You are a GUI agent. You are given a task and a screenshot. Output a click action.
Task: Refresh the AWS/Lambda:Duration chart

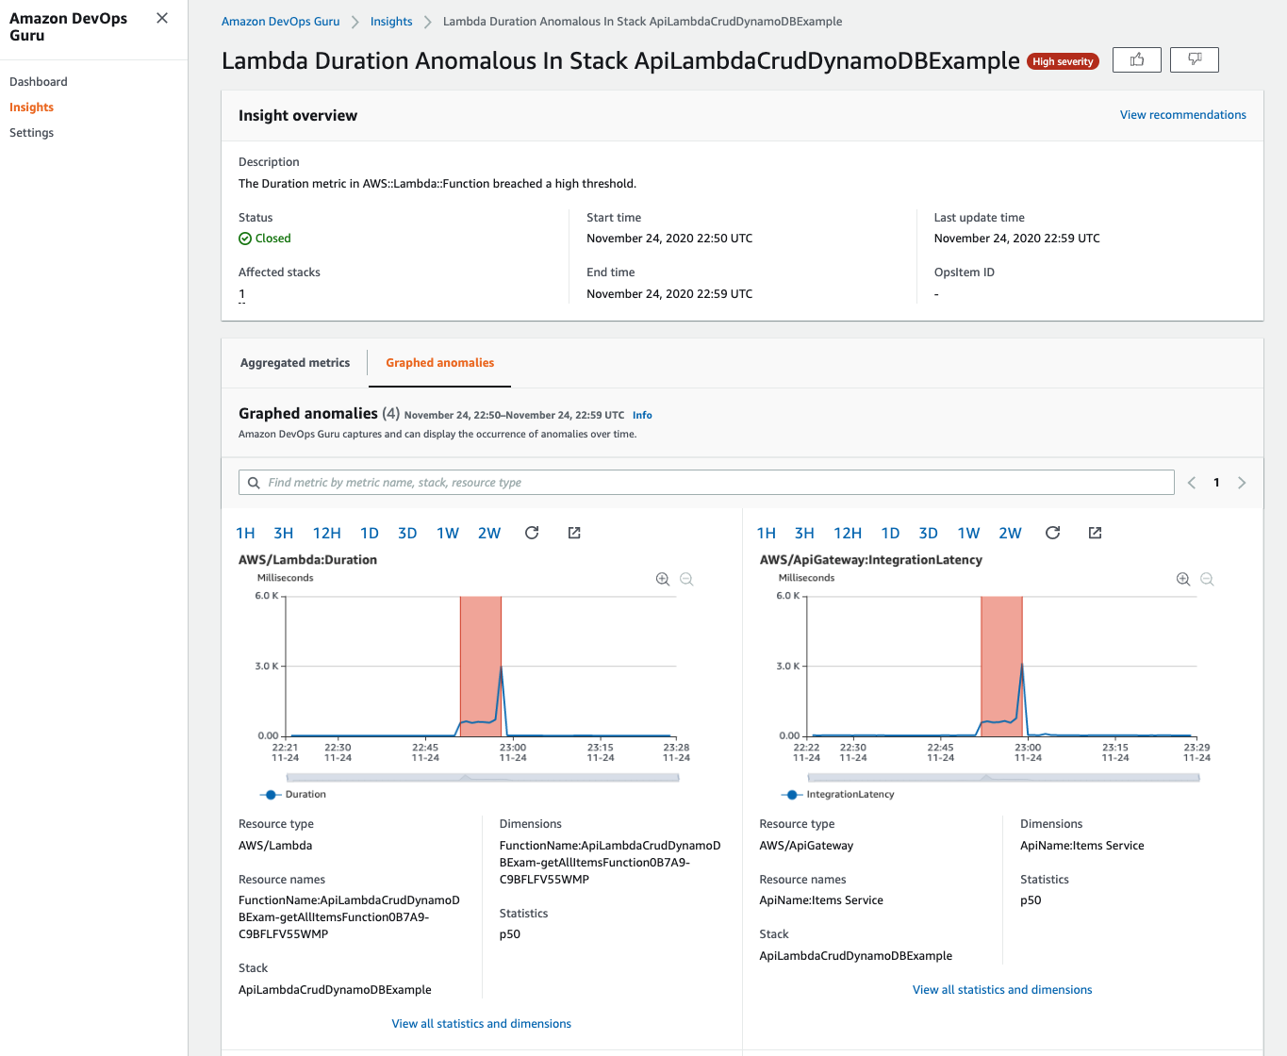pyautogui.click(x=532, y=533)
